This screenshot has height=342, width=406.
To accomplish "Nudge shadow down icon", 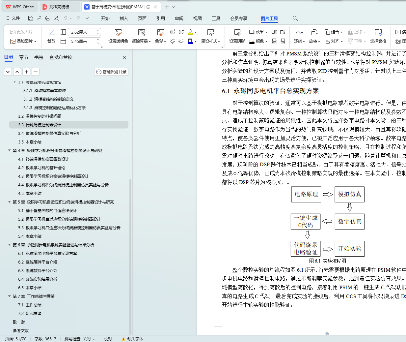I will point(283,32).
